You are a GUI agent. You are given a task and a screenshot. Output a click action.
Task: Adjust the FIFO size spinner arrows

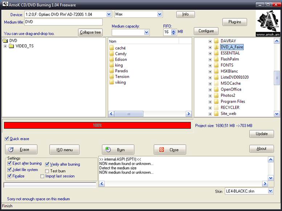click(173, 32)
